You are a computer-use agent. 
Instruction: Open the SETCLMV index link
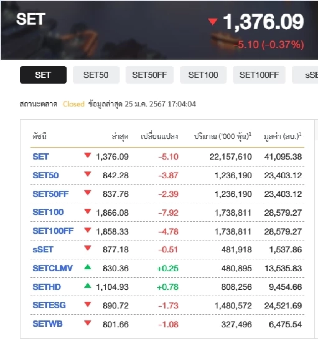[x=52, y=268]
